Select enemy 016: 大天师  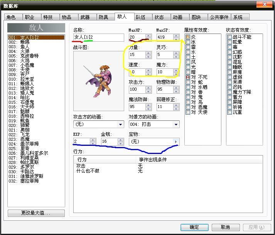point(36,107)
